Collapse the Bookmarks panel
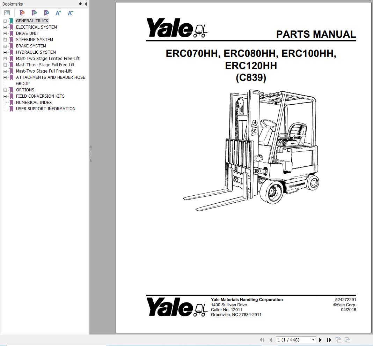This screenshot has width=373, height=346. 86,4
